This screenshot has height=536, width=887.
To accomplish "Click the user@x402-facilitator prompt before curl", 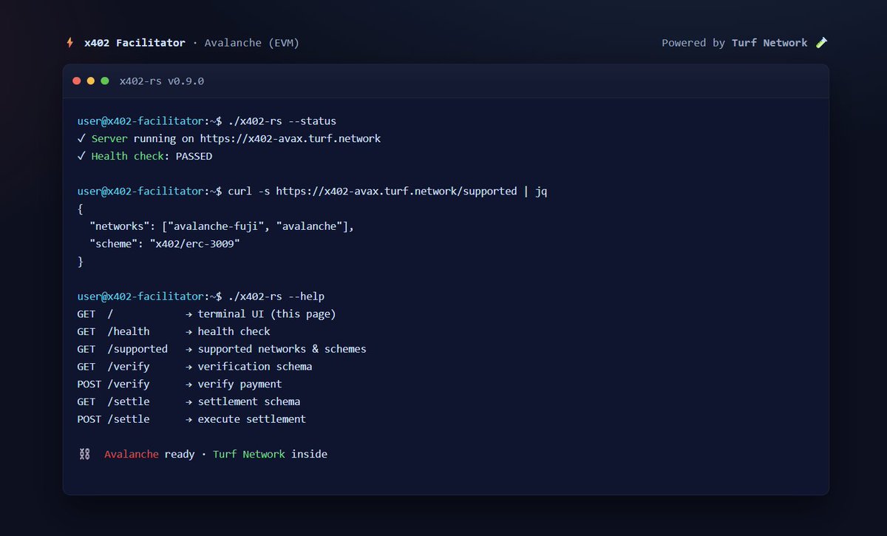I will pyautogui.click(x=140, y=191).
